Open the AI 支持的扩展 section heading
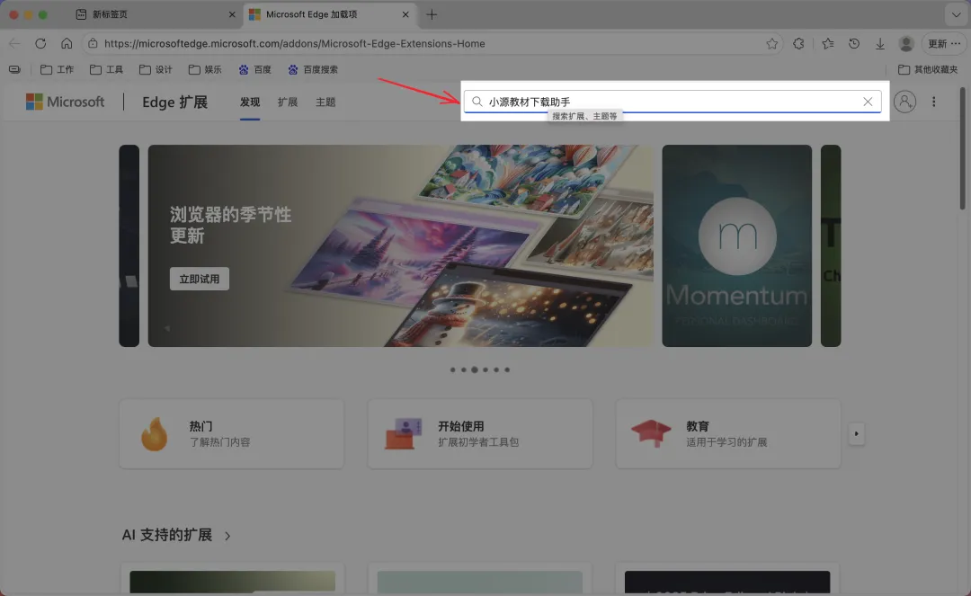The height and width of the screenshot is (596, 971). (167, 535)
